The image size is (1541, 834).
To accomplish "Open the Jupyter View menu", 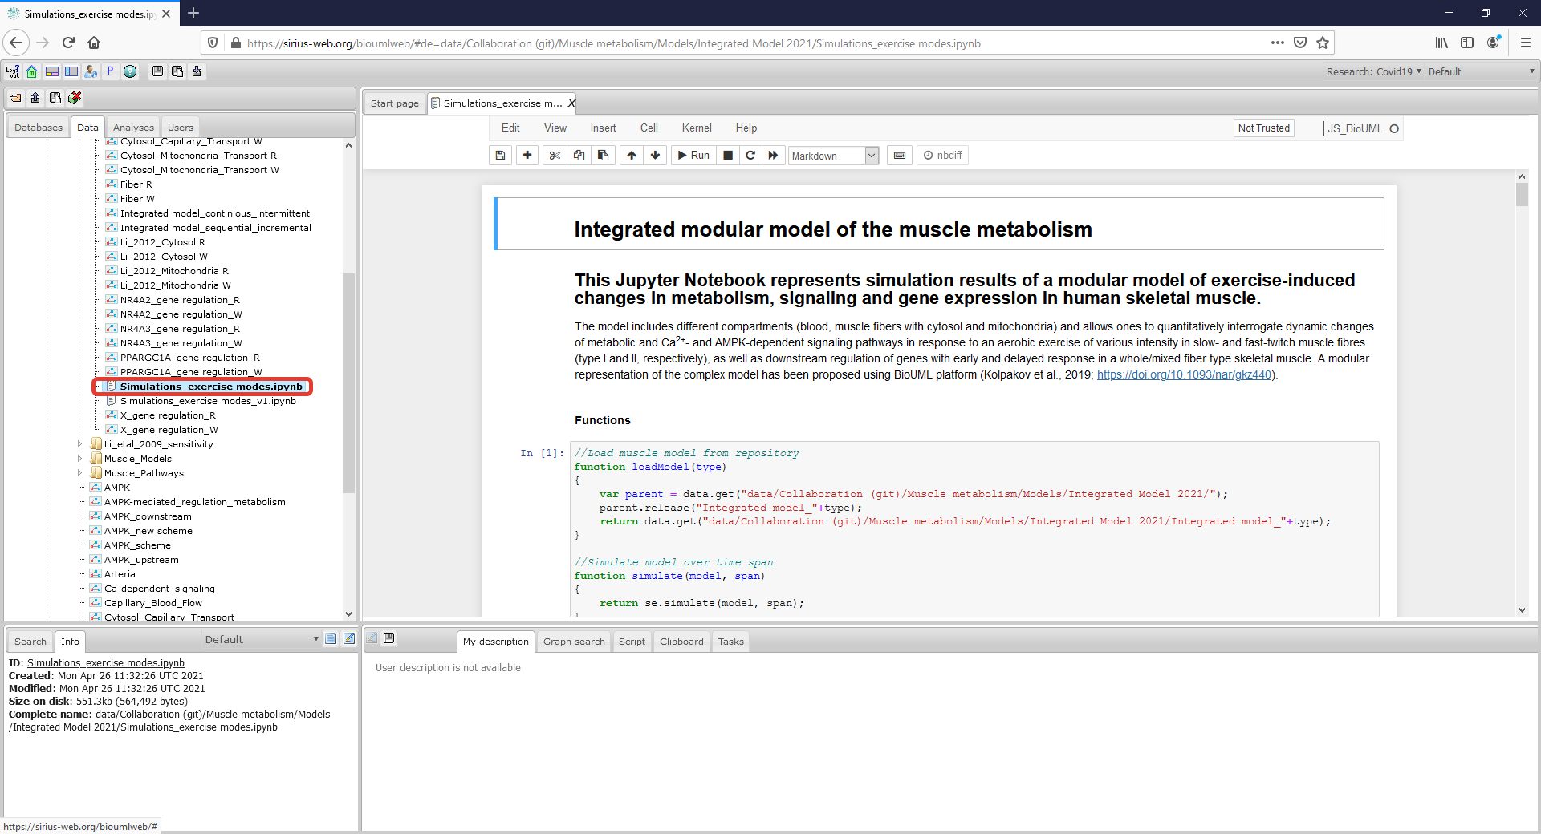I will click(x=555, y=128).
